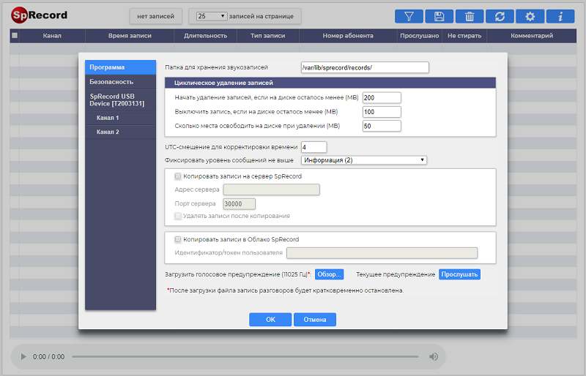Click the UTC offset field showing 4
The height and width of the screenshot is (376, 586).
coord(314,147)
